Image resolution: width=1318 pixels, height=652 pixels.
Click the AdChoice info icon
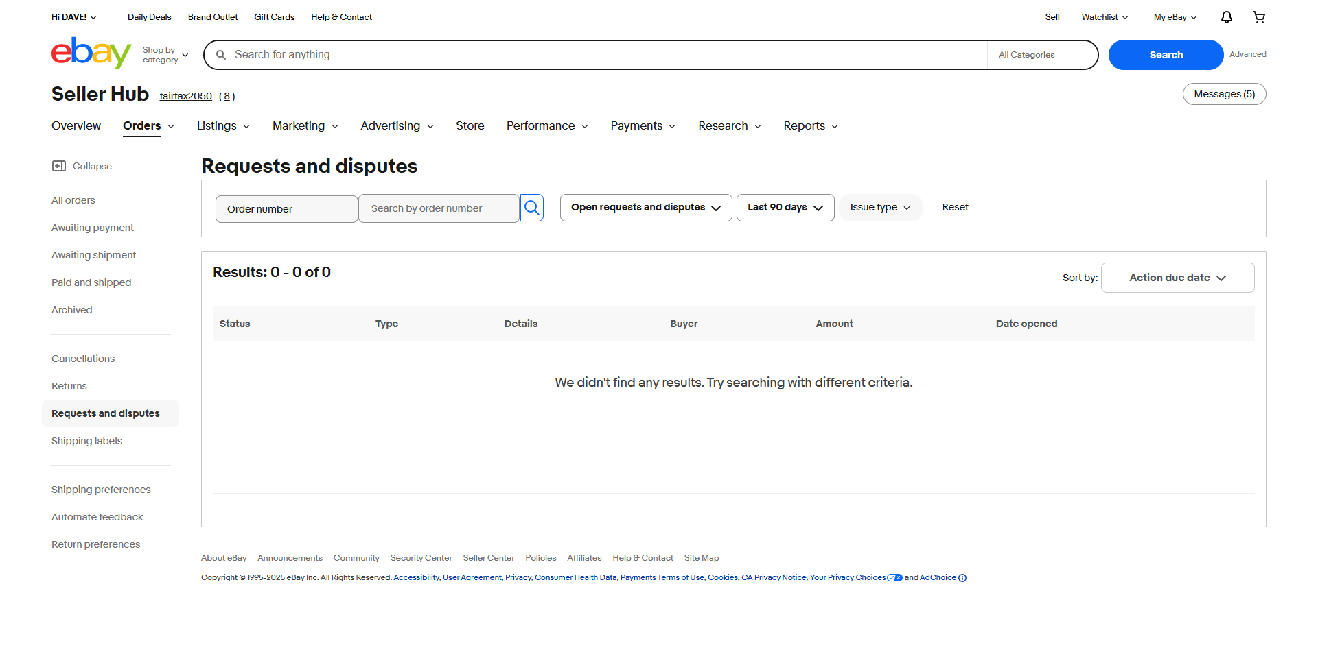[962, 578]
